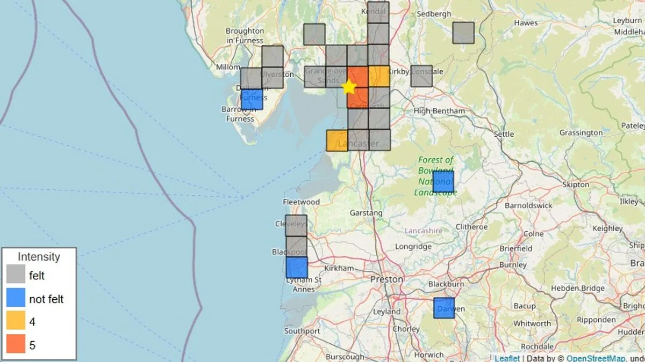The image size is (645, 362).
Task: Click gray felt square over Ulverston
Action: pyautogui.click(x=273, y=78)
